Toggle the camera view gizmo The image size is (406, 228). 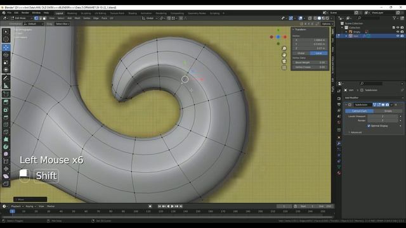point(284,61)
